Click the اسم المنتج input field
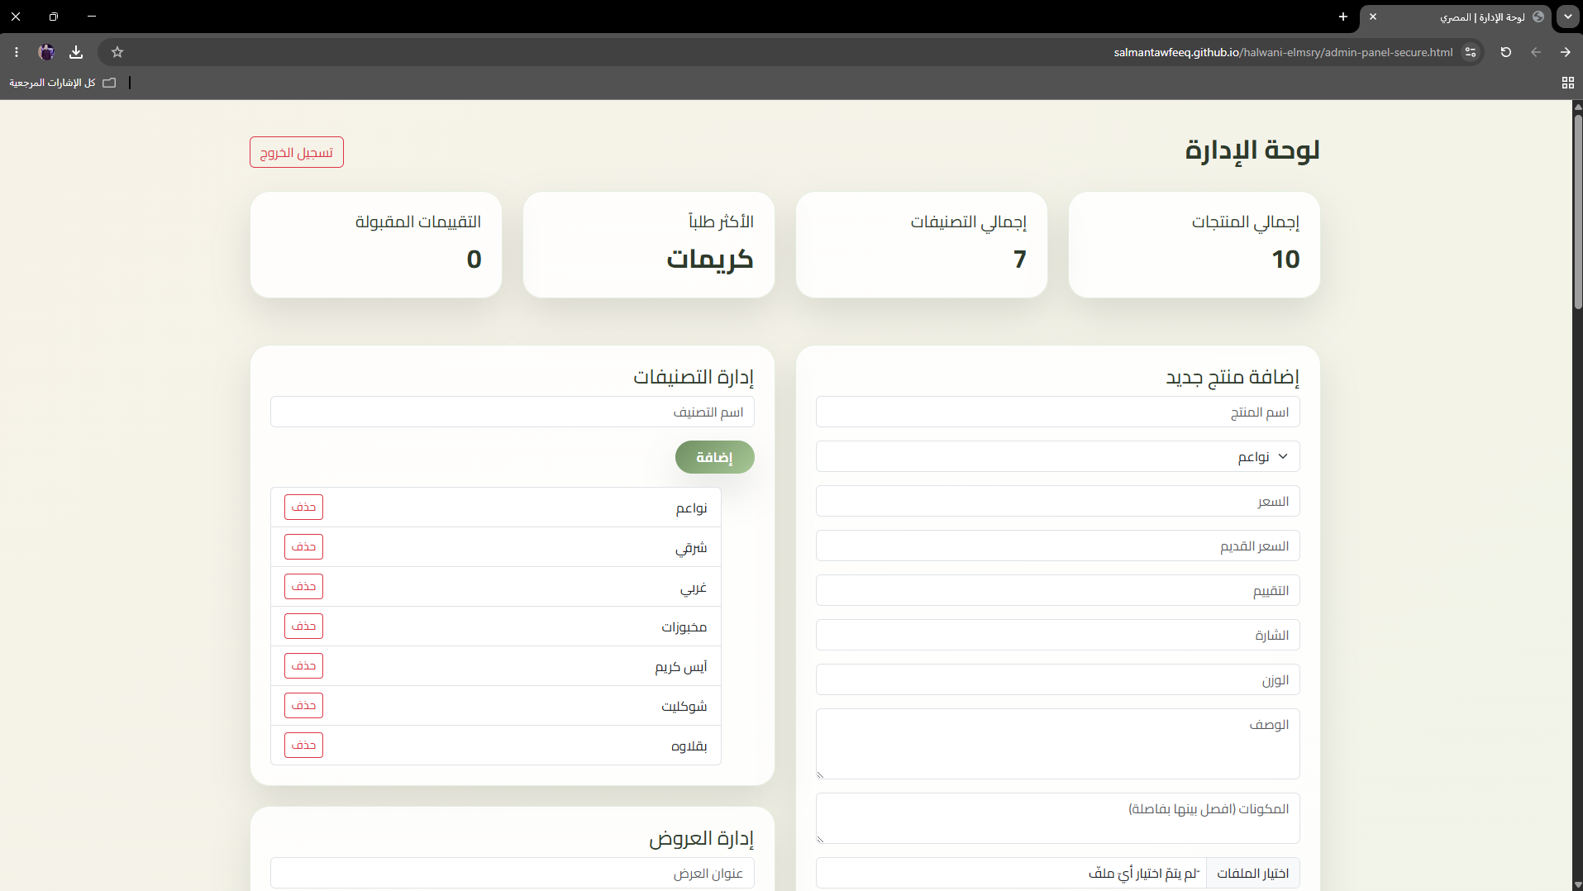The width and height of the screenshot is (1583, 891). click(1057, 412)
